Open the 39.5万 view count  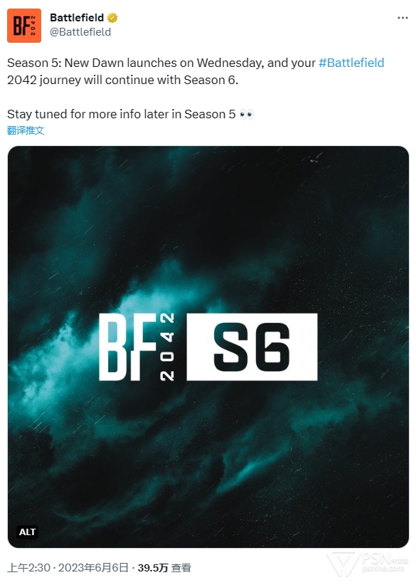coord(153,568)
